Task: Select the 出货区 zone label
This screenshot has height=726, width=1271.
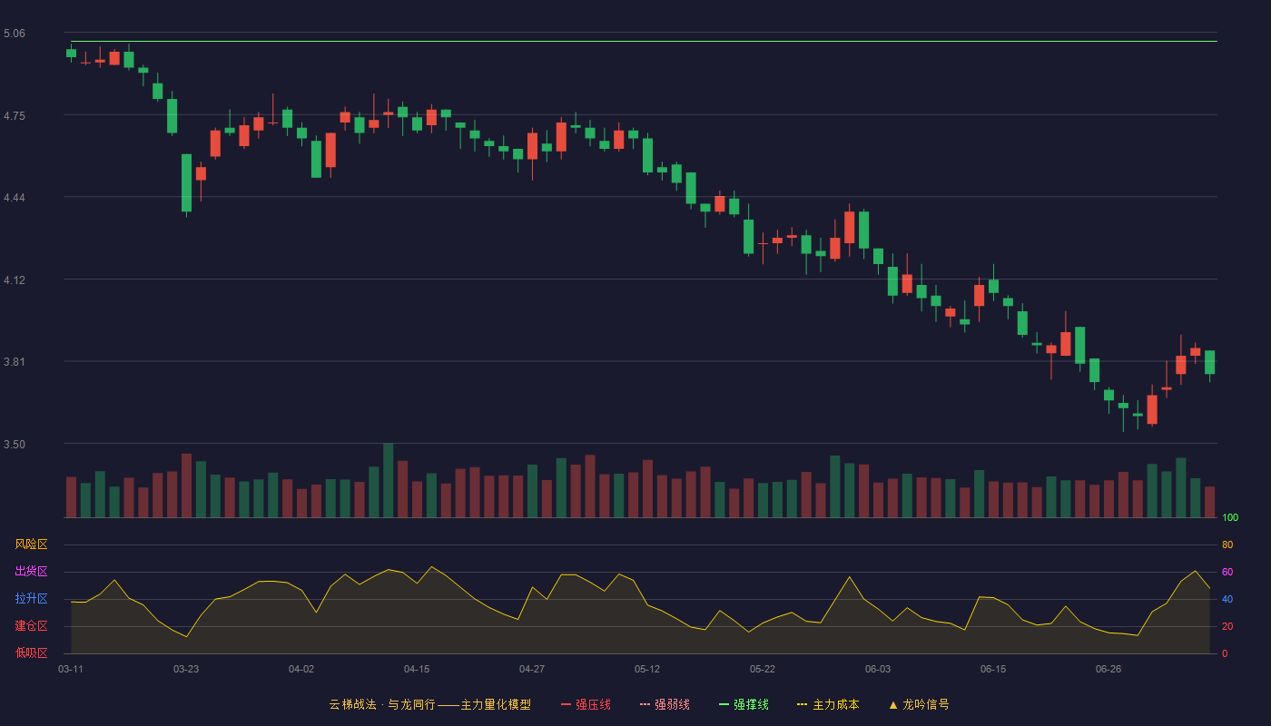Action: tap(31, 572)
